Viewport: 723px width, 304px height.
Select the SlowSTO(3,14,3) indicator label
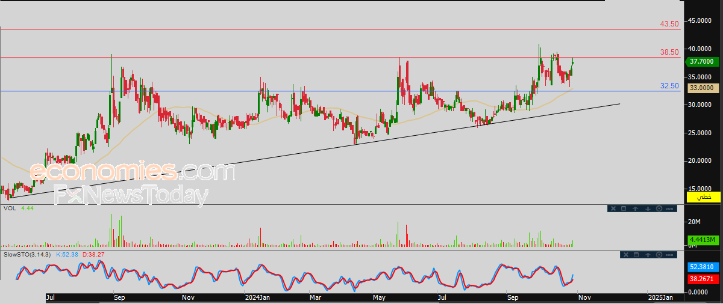point(28,255)
